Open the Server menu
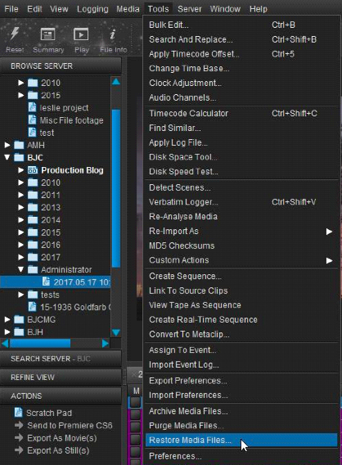 tap(189, 9)
